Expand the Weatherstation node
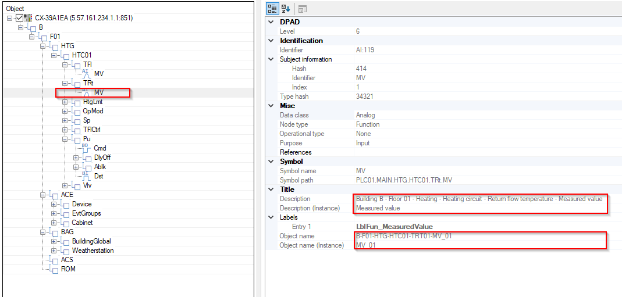Viewport: 622px width, 297px height. [54, 251]
